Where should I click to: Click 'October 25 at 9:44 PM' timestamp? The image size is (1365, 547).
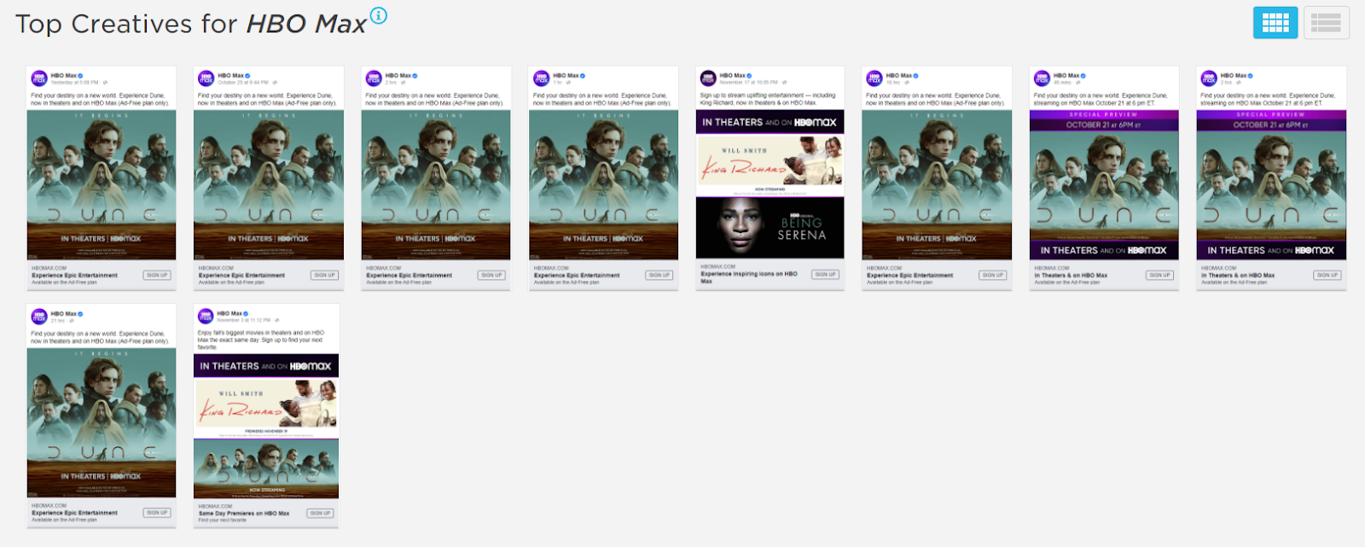tap(243, 83)
